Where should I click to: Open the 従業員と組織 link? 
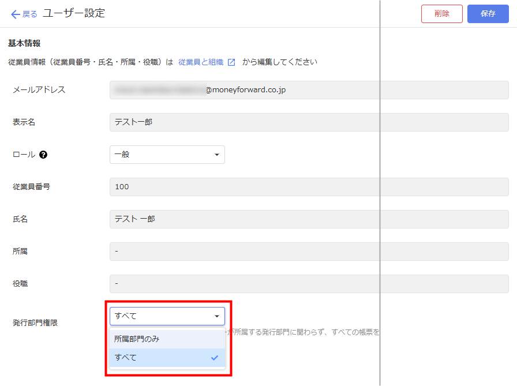(201, 62)
